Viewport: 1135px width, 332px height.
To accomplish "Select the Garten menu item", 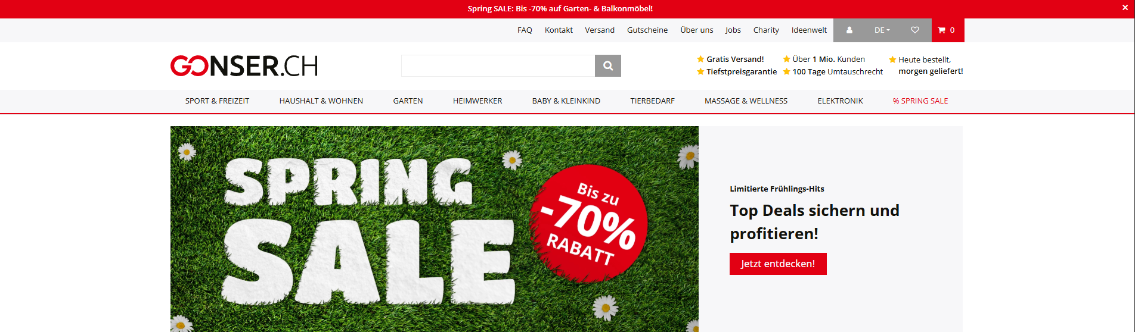I will coord(408,101).
